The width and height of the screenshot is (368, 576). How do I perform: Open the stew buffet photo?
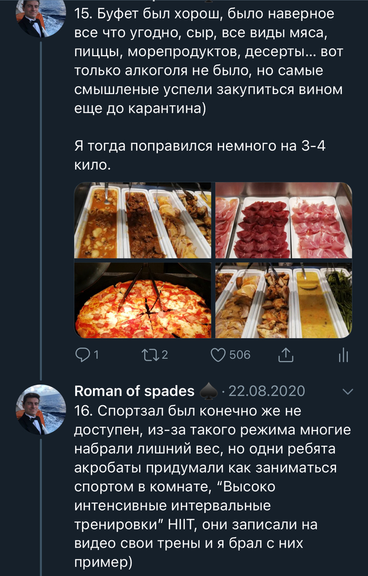coord(142,221)
